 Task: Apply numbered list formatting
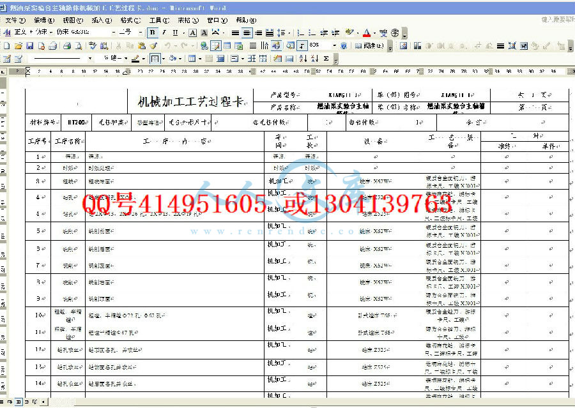(301, 33)
